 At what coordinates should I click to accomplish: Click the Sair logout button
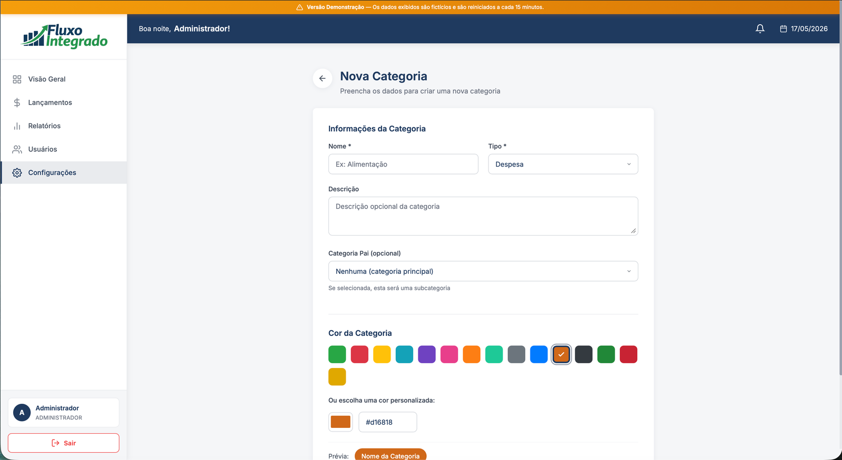click(64, 443)
